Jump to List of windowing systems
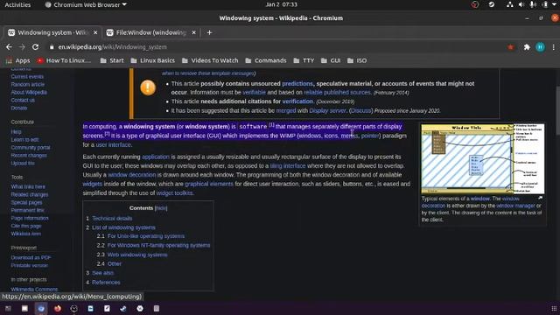Image resolution: width=560 pixels, height=315 pixels. pos(123,227)
